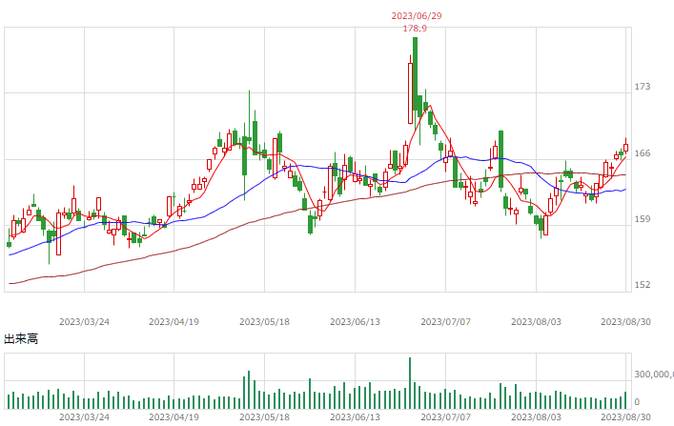
Task: Select price chart's 2023/08/30 date label
Action: click(x=625, y=322)
